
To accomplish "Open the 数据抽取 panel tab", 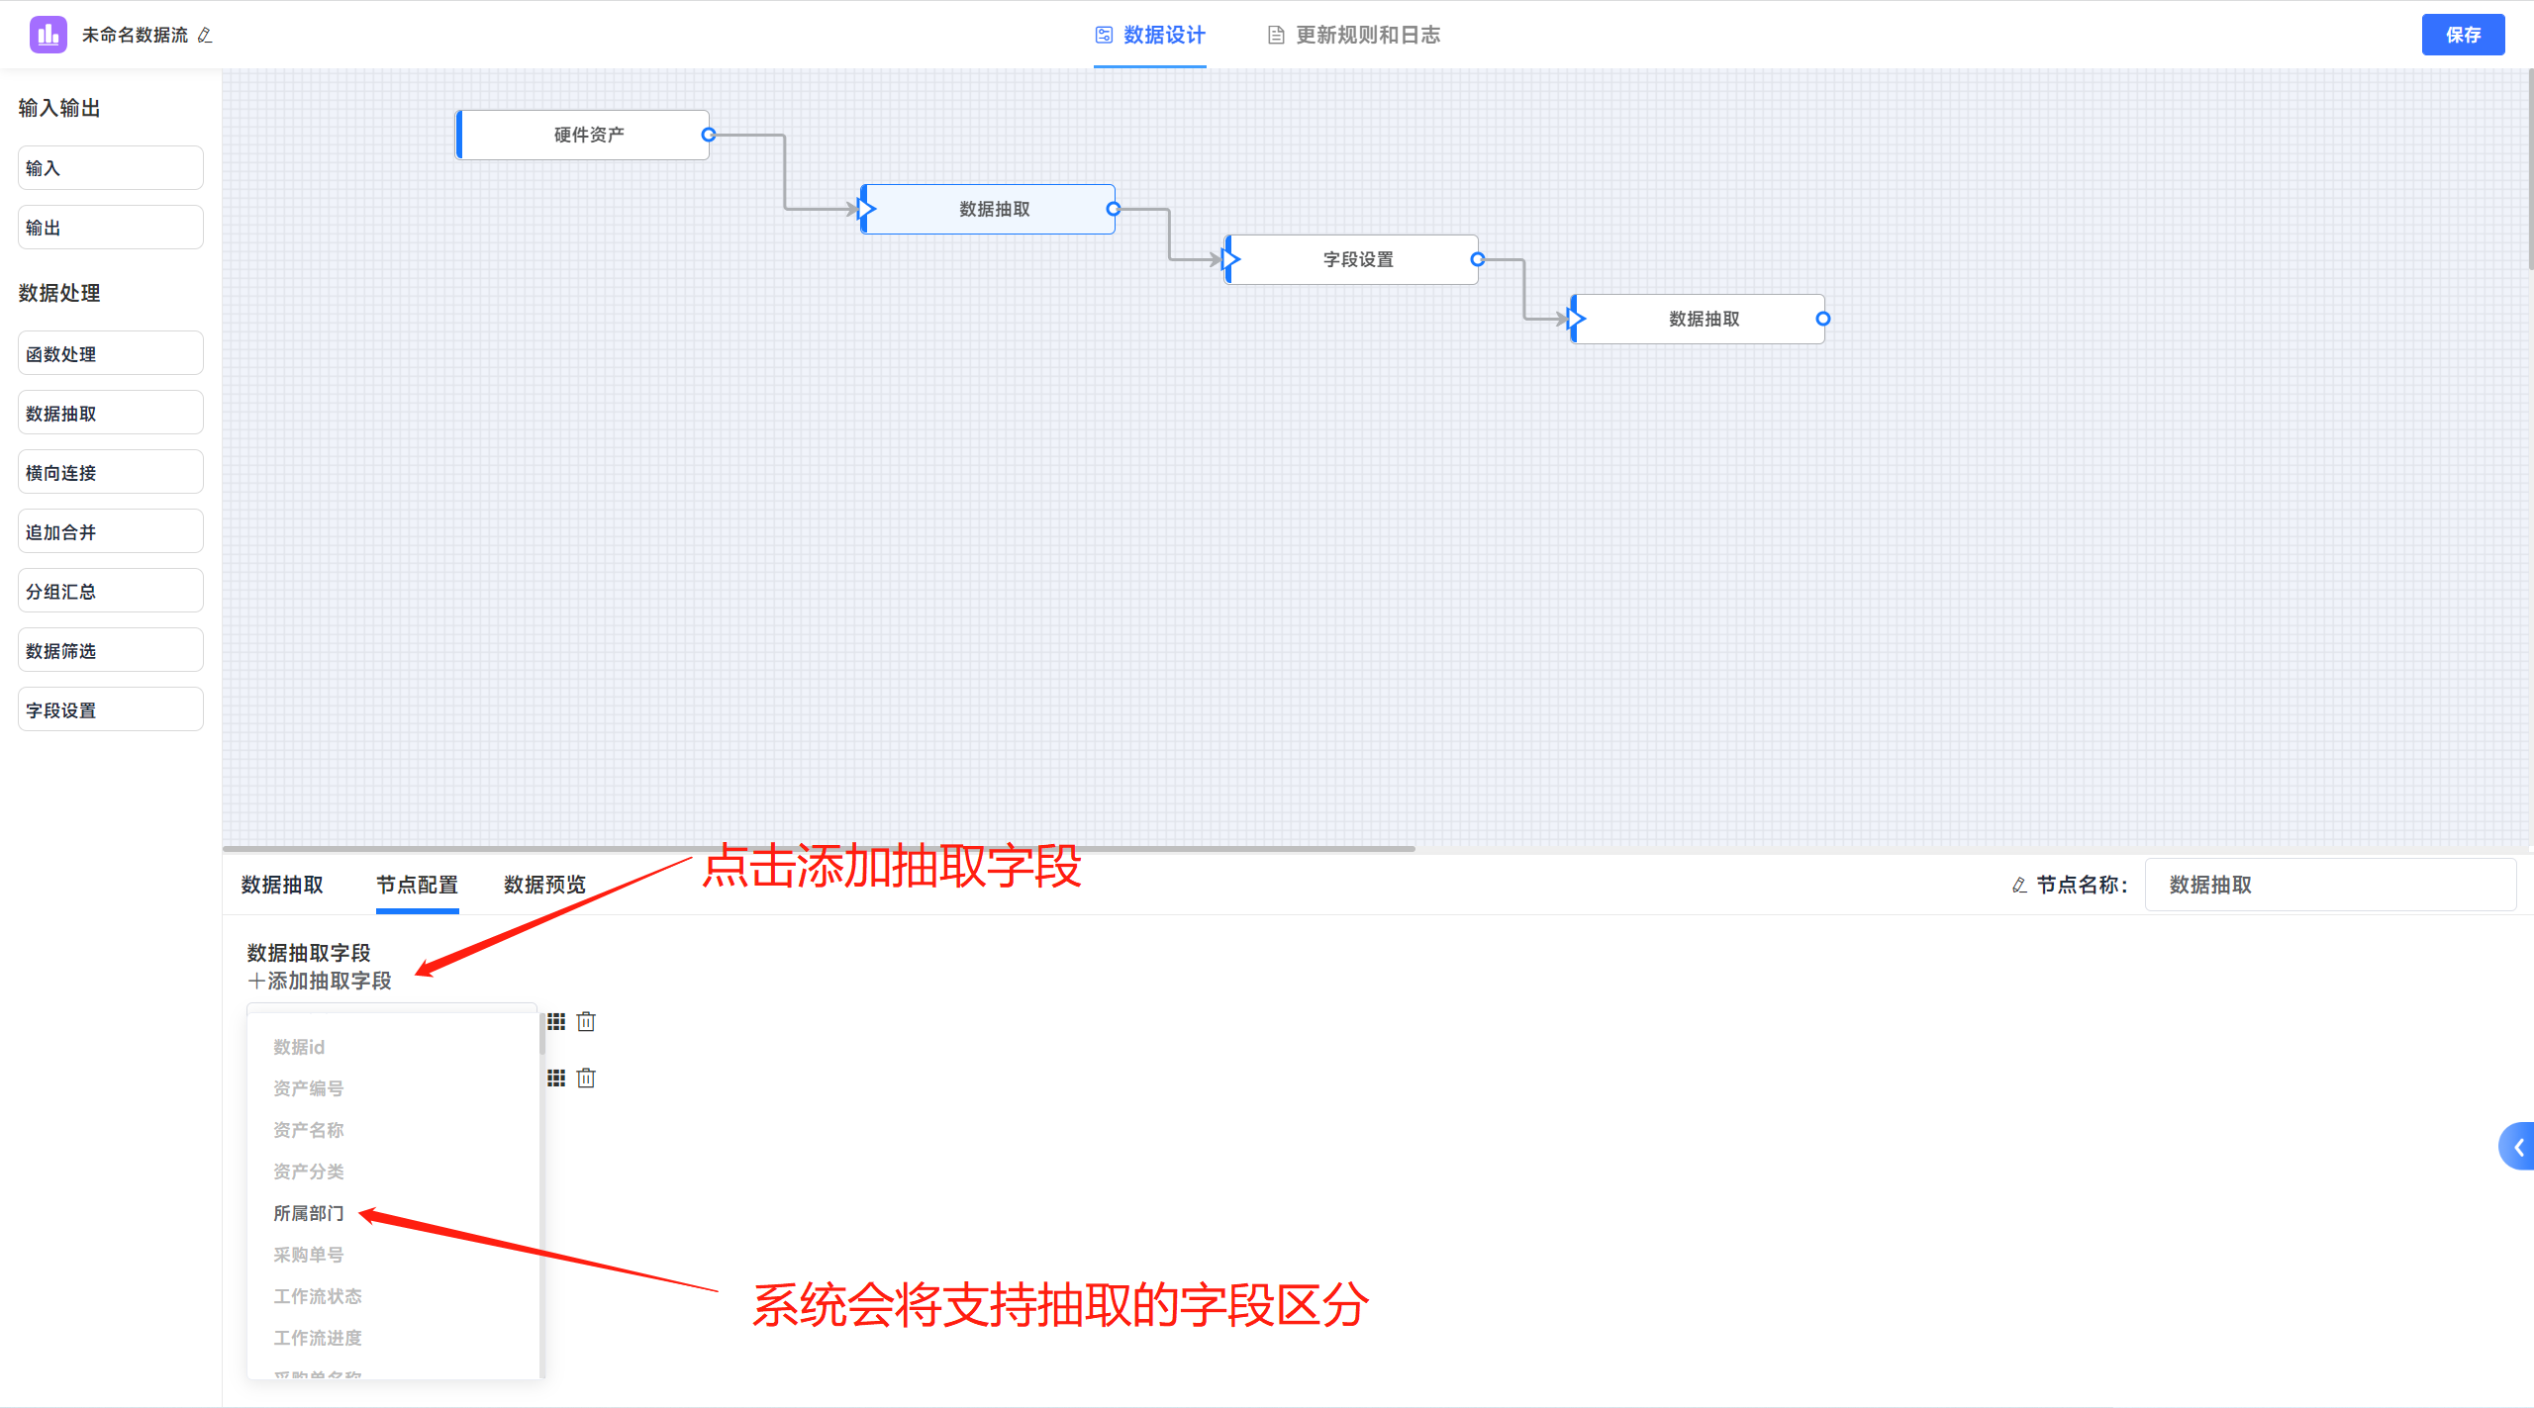I will pyautogui.click(x=282, y=885).
